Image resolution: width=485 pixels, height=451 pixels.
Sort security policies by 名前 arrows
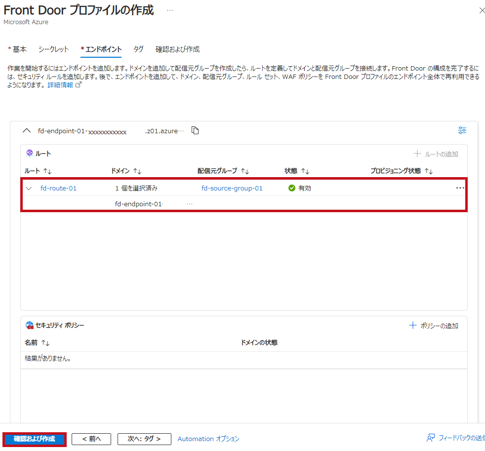(45, 343)
